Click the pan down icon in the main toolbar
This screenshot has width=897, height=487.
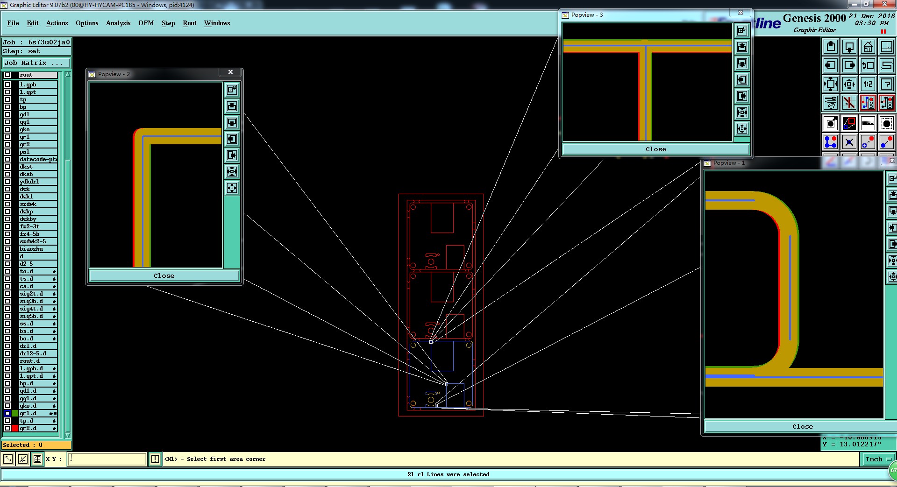tap(849, 47)
